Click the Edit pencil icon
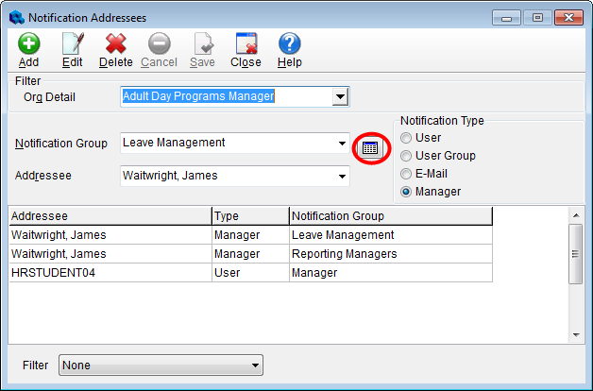This screenshot has width=593, height=391. 73,44
